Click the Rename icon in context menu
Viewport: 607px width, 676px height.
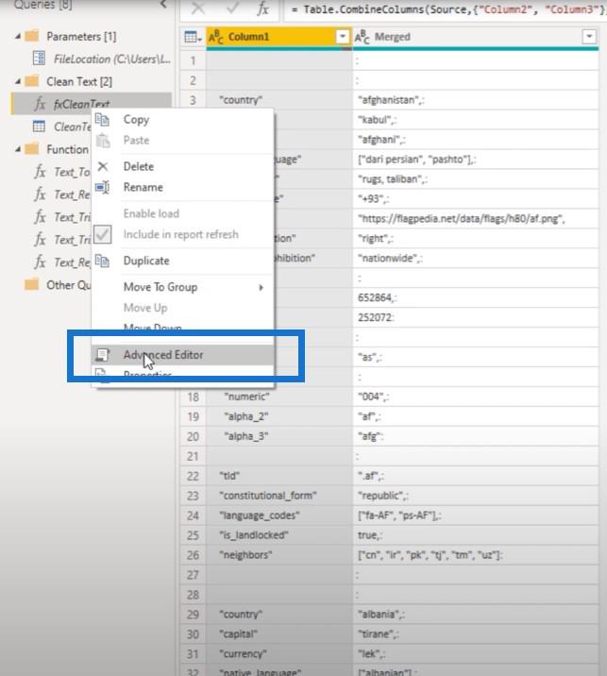(102, 187)
